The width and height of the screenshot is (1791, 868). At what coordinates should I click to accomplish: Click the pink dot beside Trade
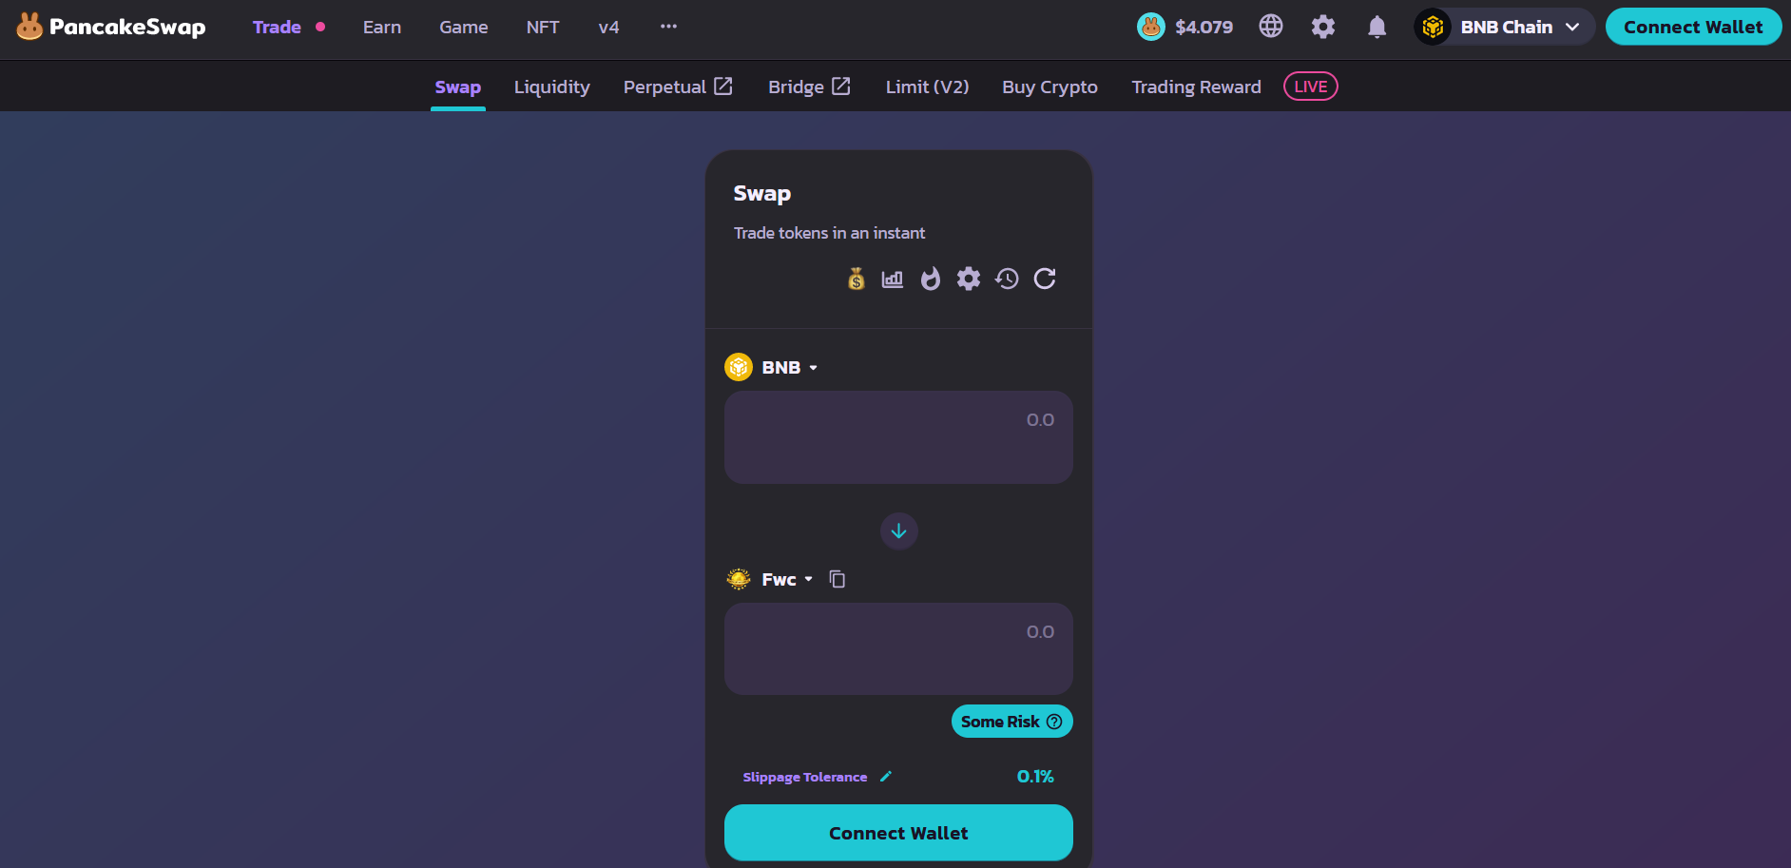[320, 27]
